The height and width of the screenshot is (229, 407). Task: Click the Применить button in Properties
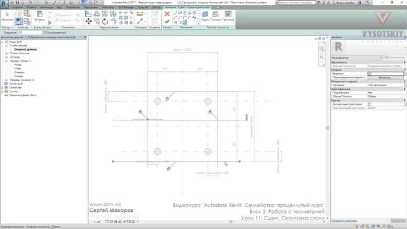(x=398, y=221)
